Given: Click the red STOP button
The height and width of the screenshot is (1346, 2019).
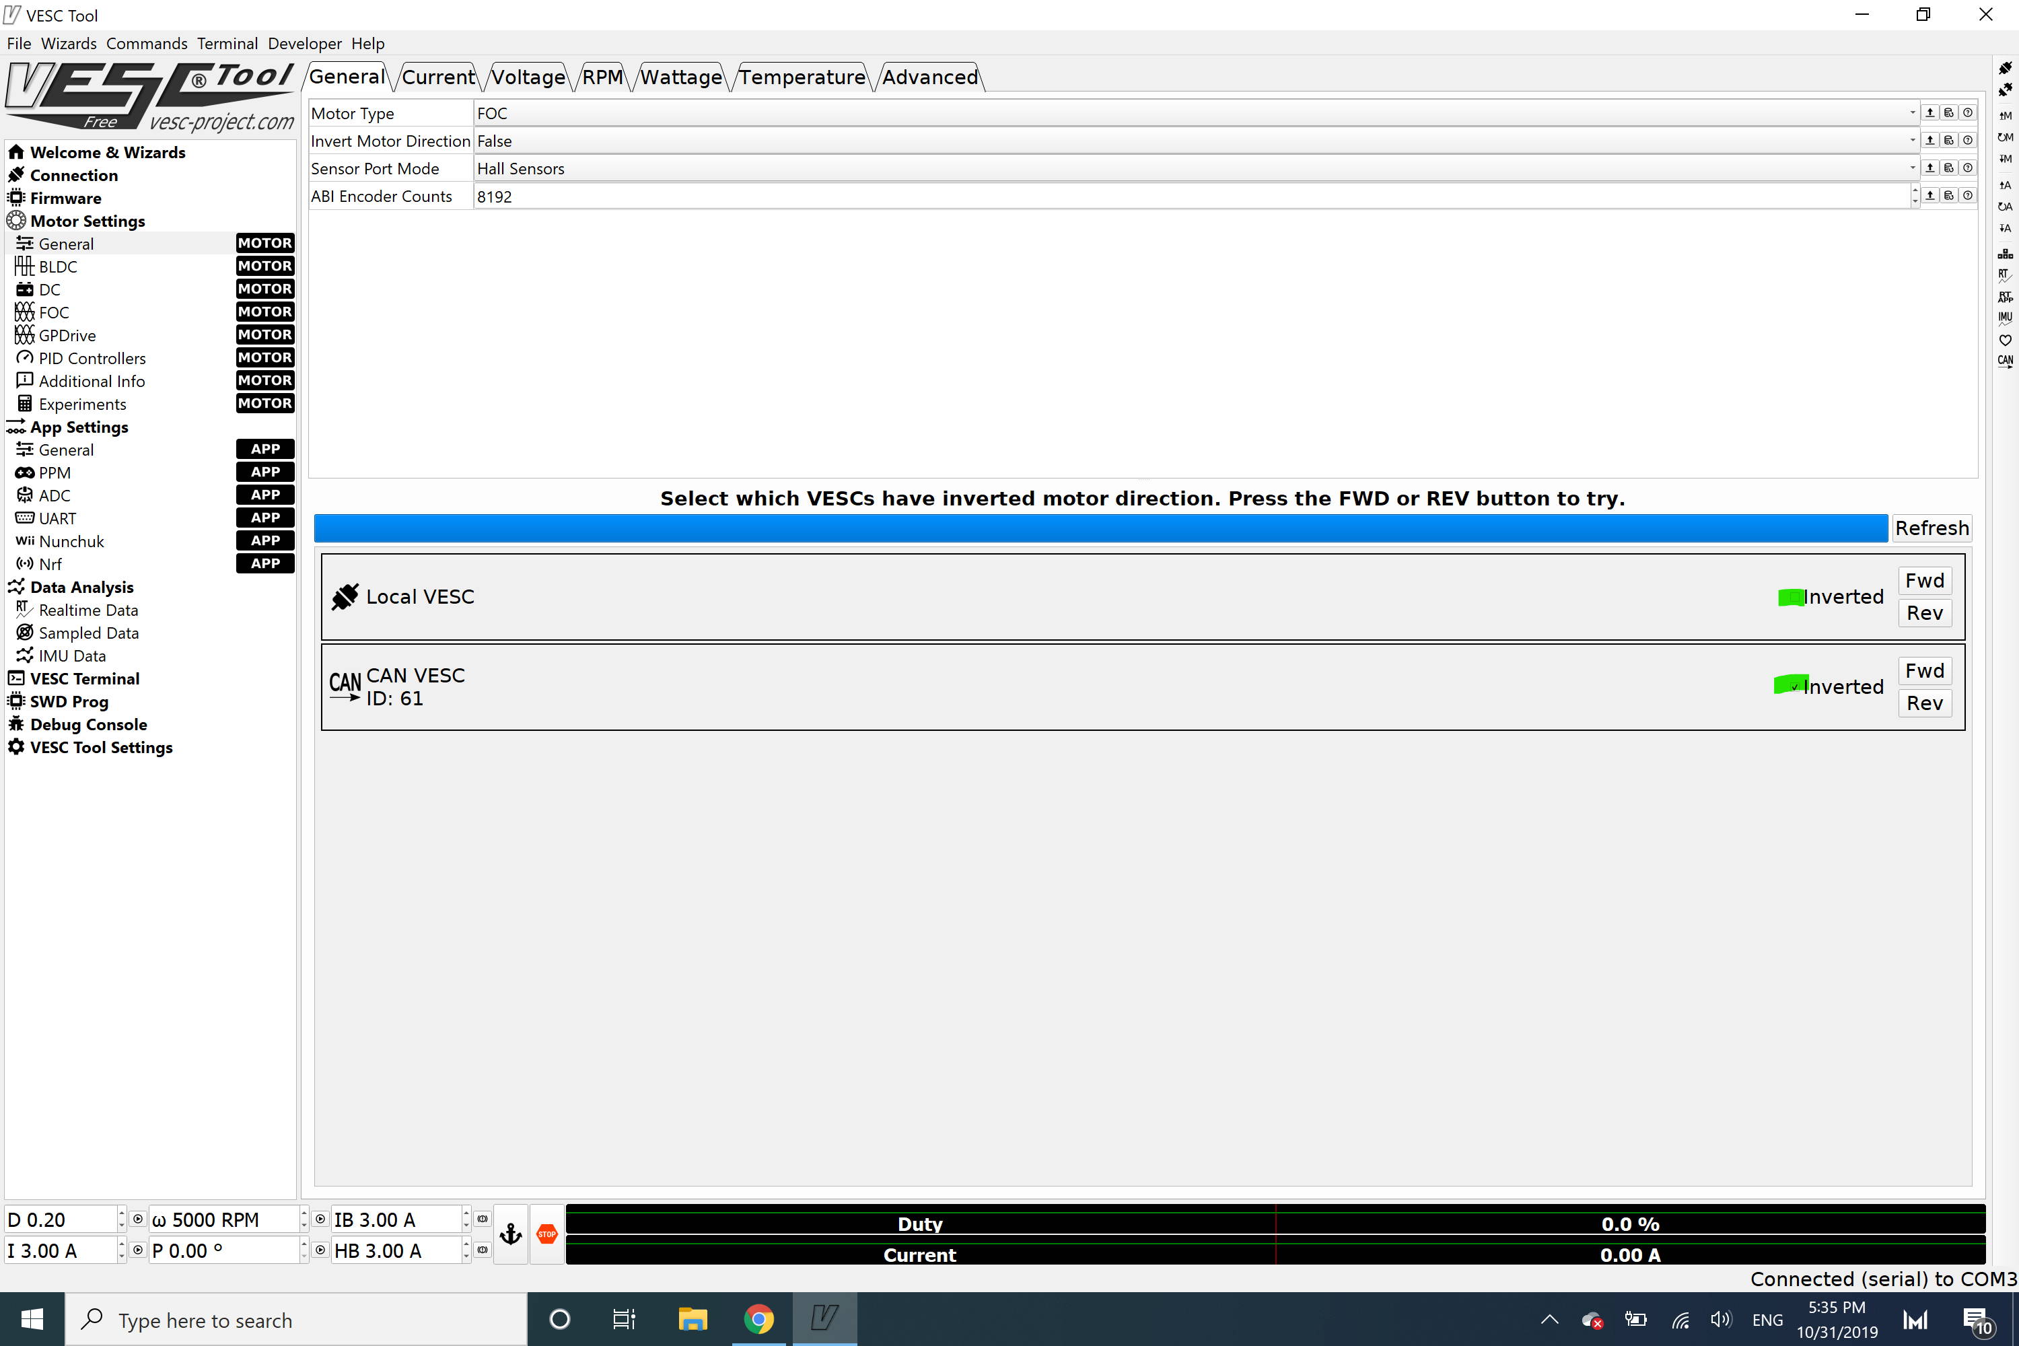Looking at the screenshot, I should (546, 1234).
